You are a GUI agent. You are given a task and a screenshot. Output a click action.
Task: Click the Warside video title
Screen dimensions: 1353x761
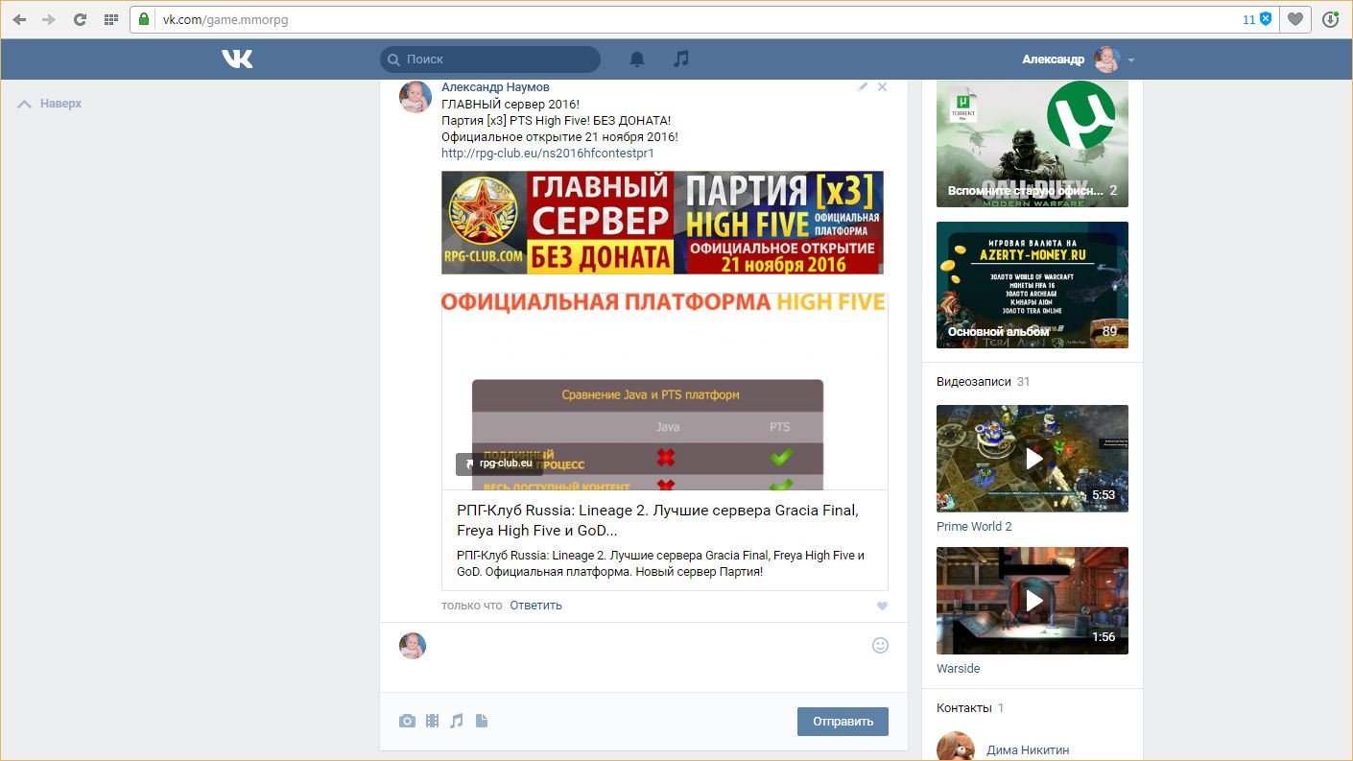click(958, 669)
